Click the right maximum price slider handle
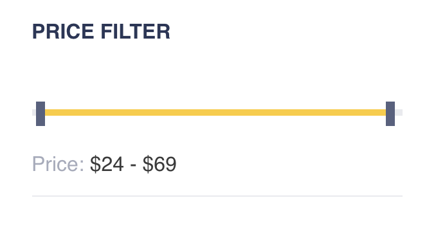 [390, 114]
